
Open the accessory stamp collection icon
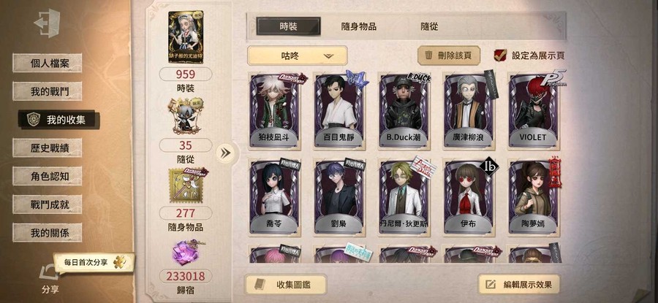(186, 185)
